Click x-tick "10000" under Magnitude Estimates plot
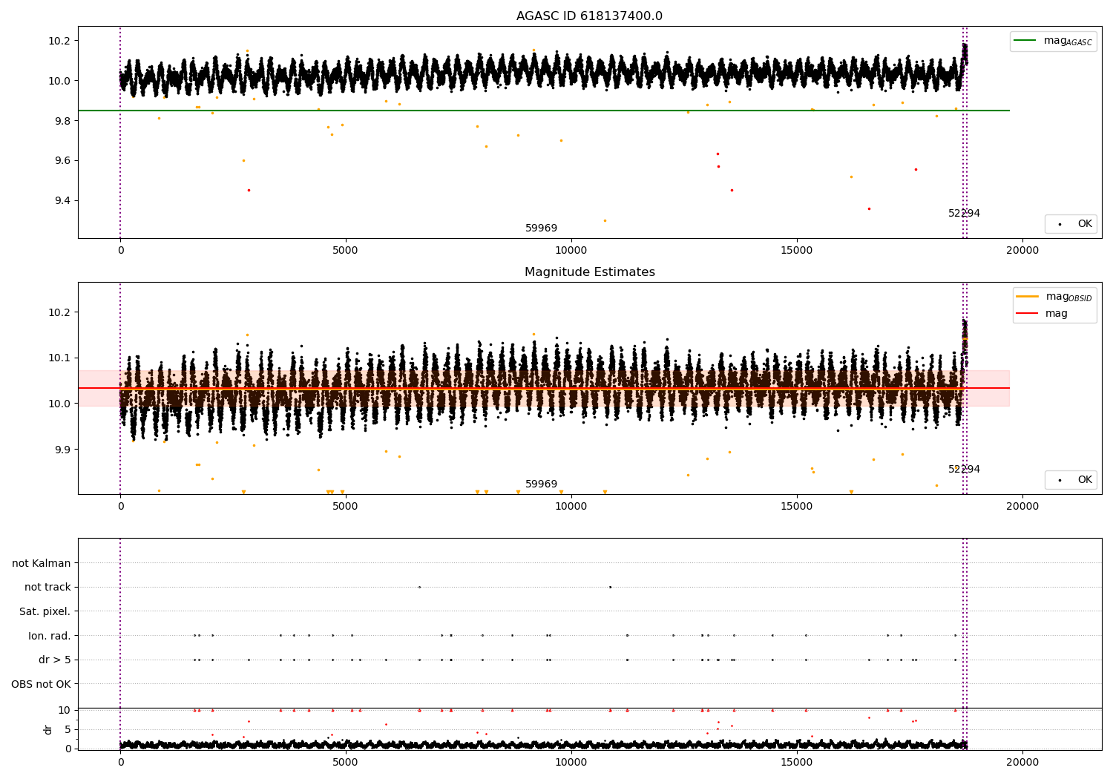1113x779 pixels. point(571,507)
